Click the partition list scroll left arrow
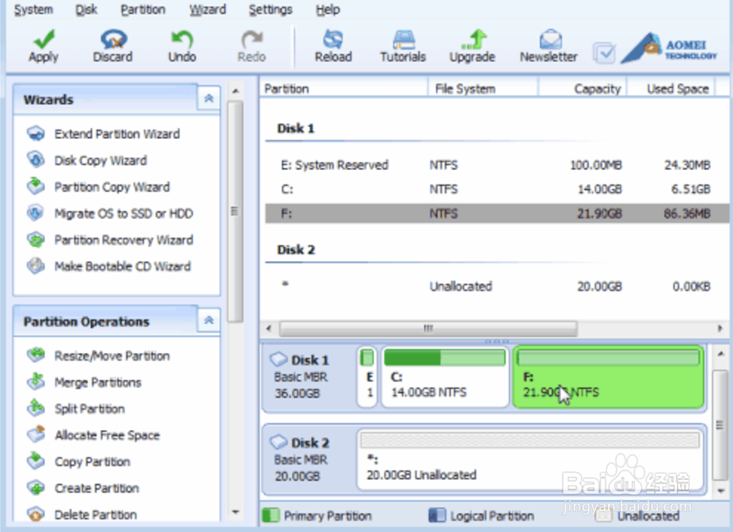This screenshot has width=733, height=532. (x=268, y=328)
